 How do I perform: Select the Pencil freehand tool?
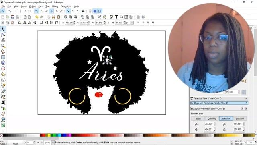pos(3,85)
